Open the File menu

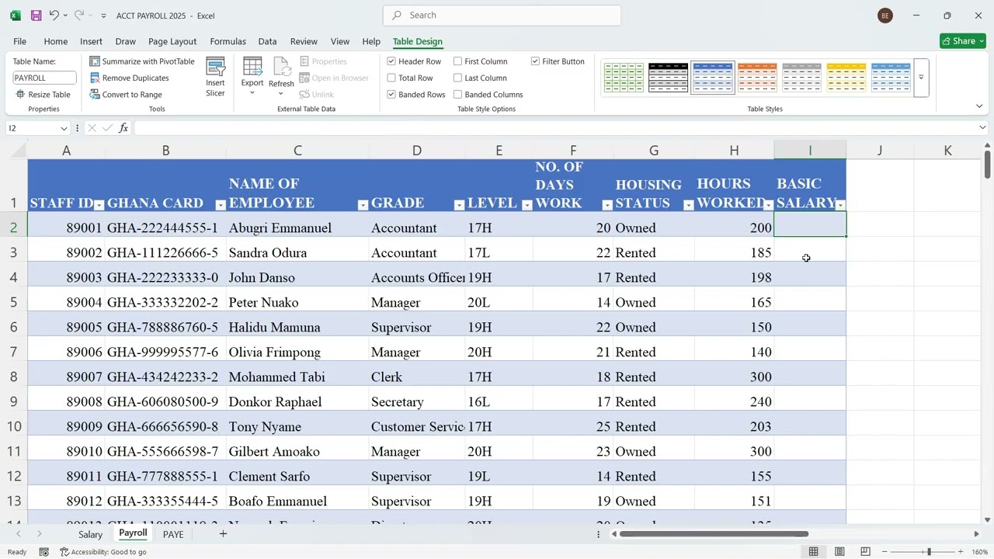[x=19, y=41]
